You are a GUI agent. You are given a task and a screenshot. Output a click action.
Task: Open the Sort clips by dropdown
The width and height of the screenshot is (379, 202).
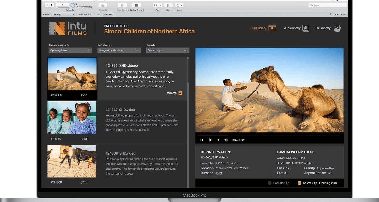119,50
